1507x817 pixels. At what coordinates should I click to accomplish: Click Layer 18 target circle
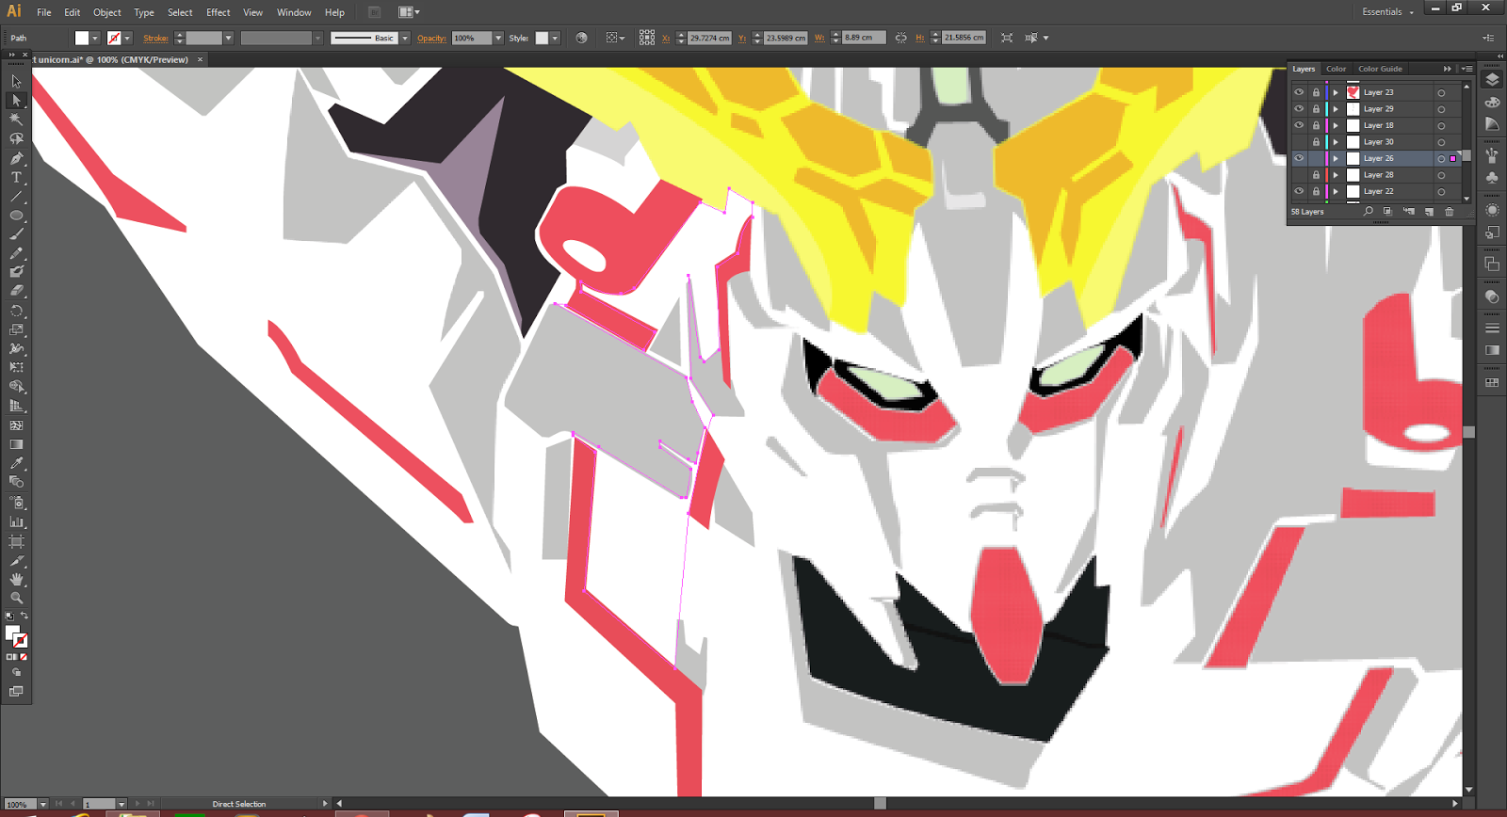1441,125
